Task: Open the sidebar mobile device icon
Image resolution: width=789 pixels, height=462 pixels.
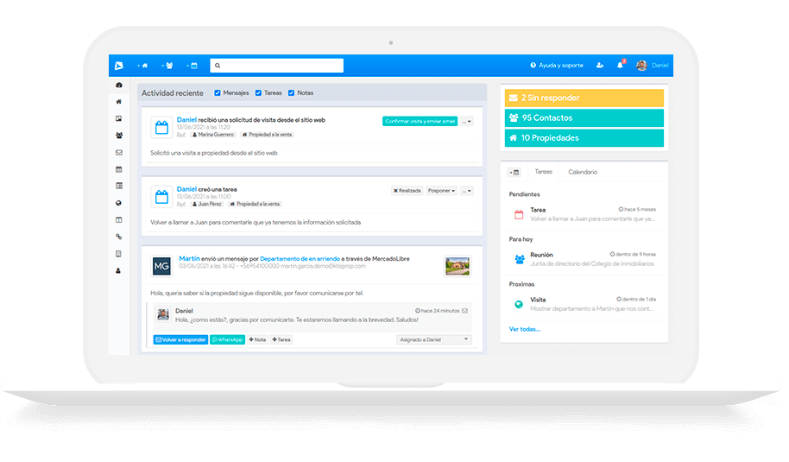Action: coord(119,254)
